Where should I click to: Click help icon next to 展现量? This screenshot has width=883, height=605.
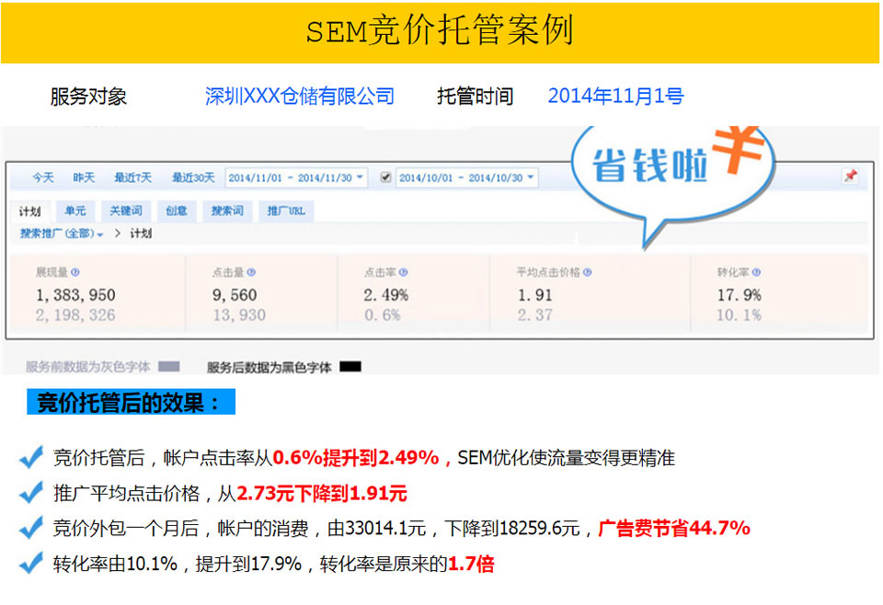point(75,273)
